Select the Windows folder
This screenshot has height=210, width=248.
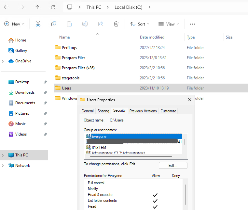tap(66, 98)
